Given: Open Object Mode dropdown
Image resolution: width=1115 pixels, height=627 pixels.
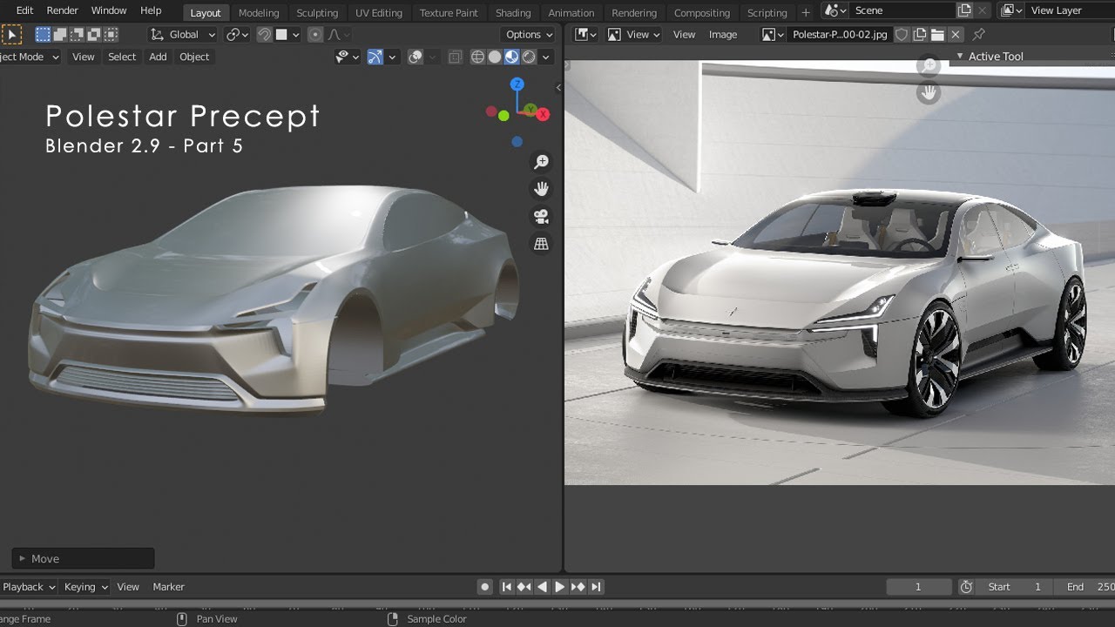Looking at the screenshot, I should point(30,57).
